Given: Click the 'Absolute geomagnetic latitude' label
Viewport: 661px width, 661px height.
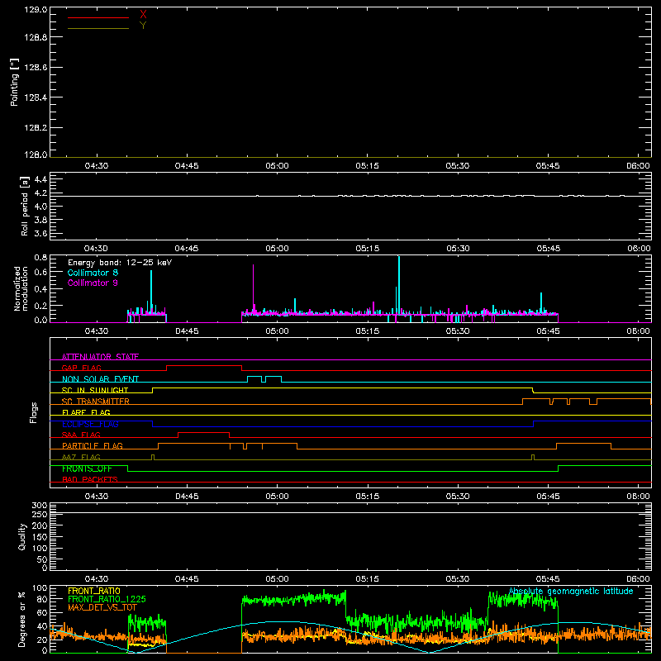Looking at the screenshot, I should pos(571,592).
